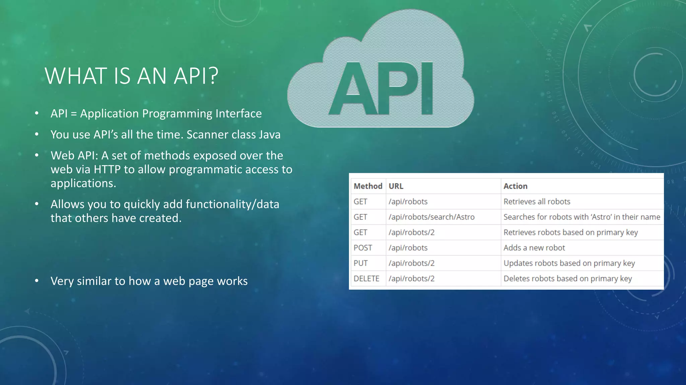Image resolution: width=686 pixels, height=385 pixels.
Task: Click the DELETE method cell
Action: [366, 278]
